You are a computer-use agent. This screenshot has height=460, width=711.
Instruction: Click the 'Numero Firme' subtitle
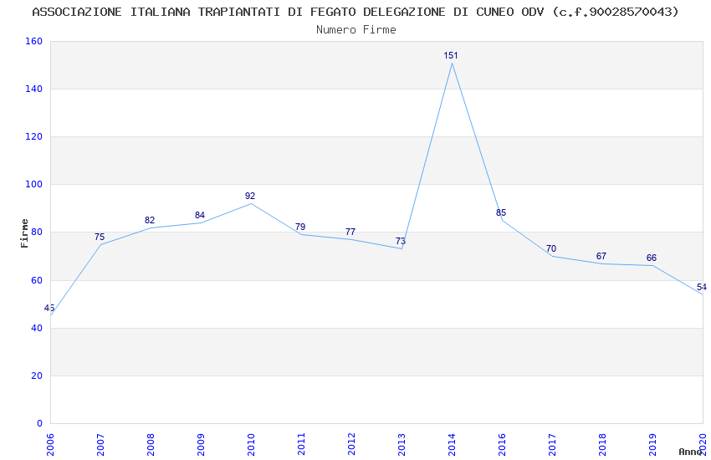pos(356,30)
